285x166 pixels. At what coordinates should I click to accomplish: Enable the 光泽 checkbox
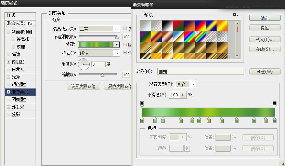click(8, 77)
